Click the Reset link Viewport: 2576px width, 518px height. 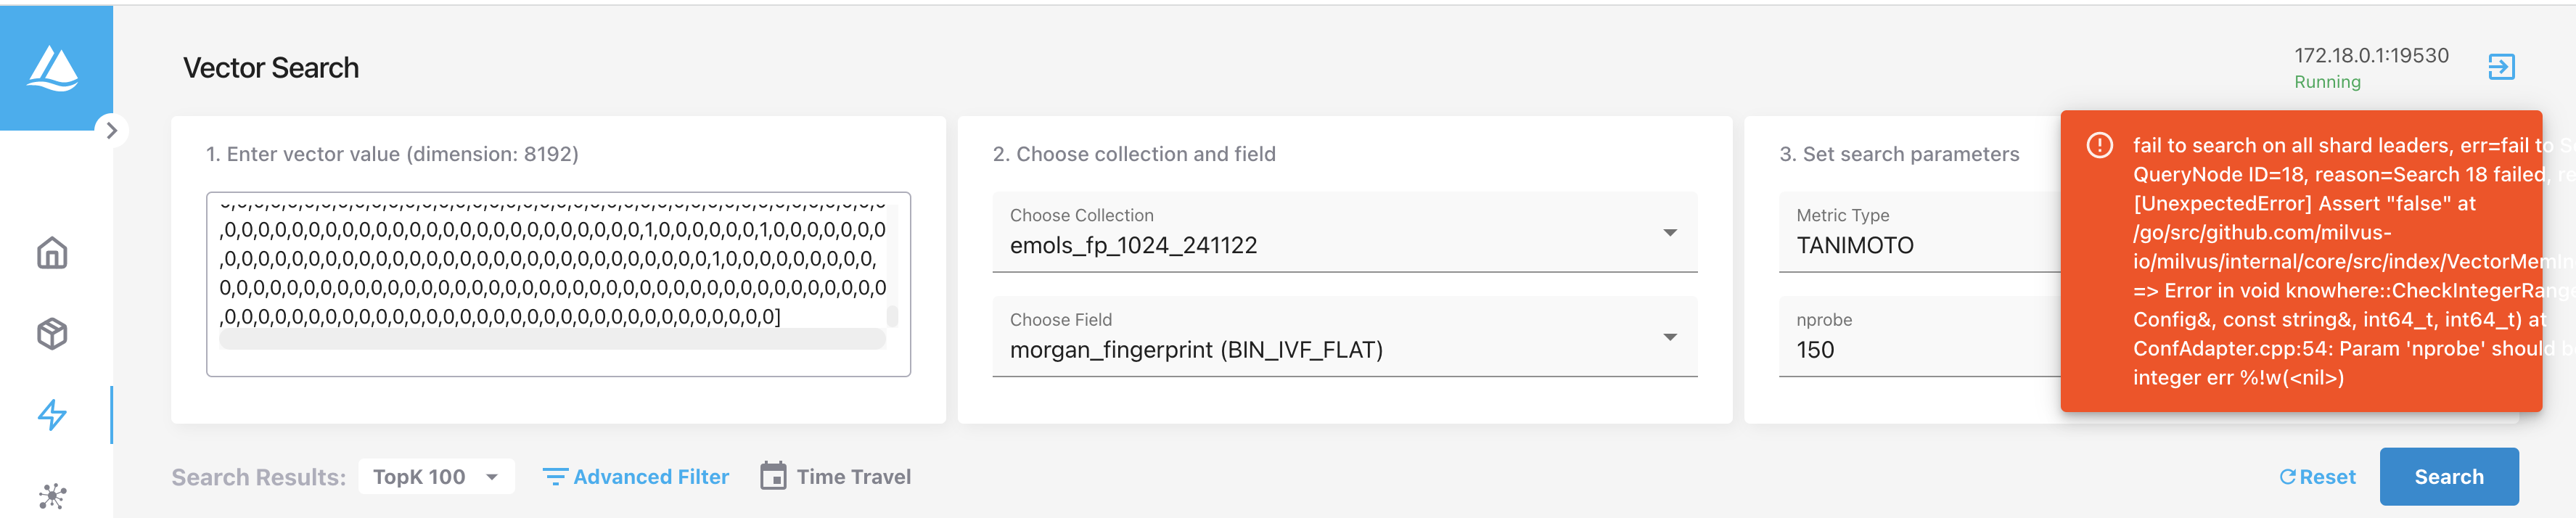click(x=2318, y=477)
